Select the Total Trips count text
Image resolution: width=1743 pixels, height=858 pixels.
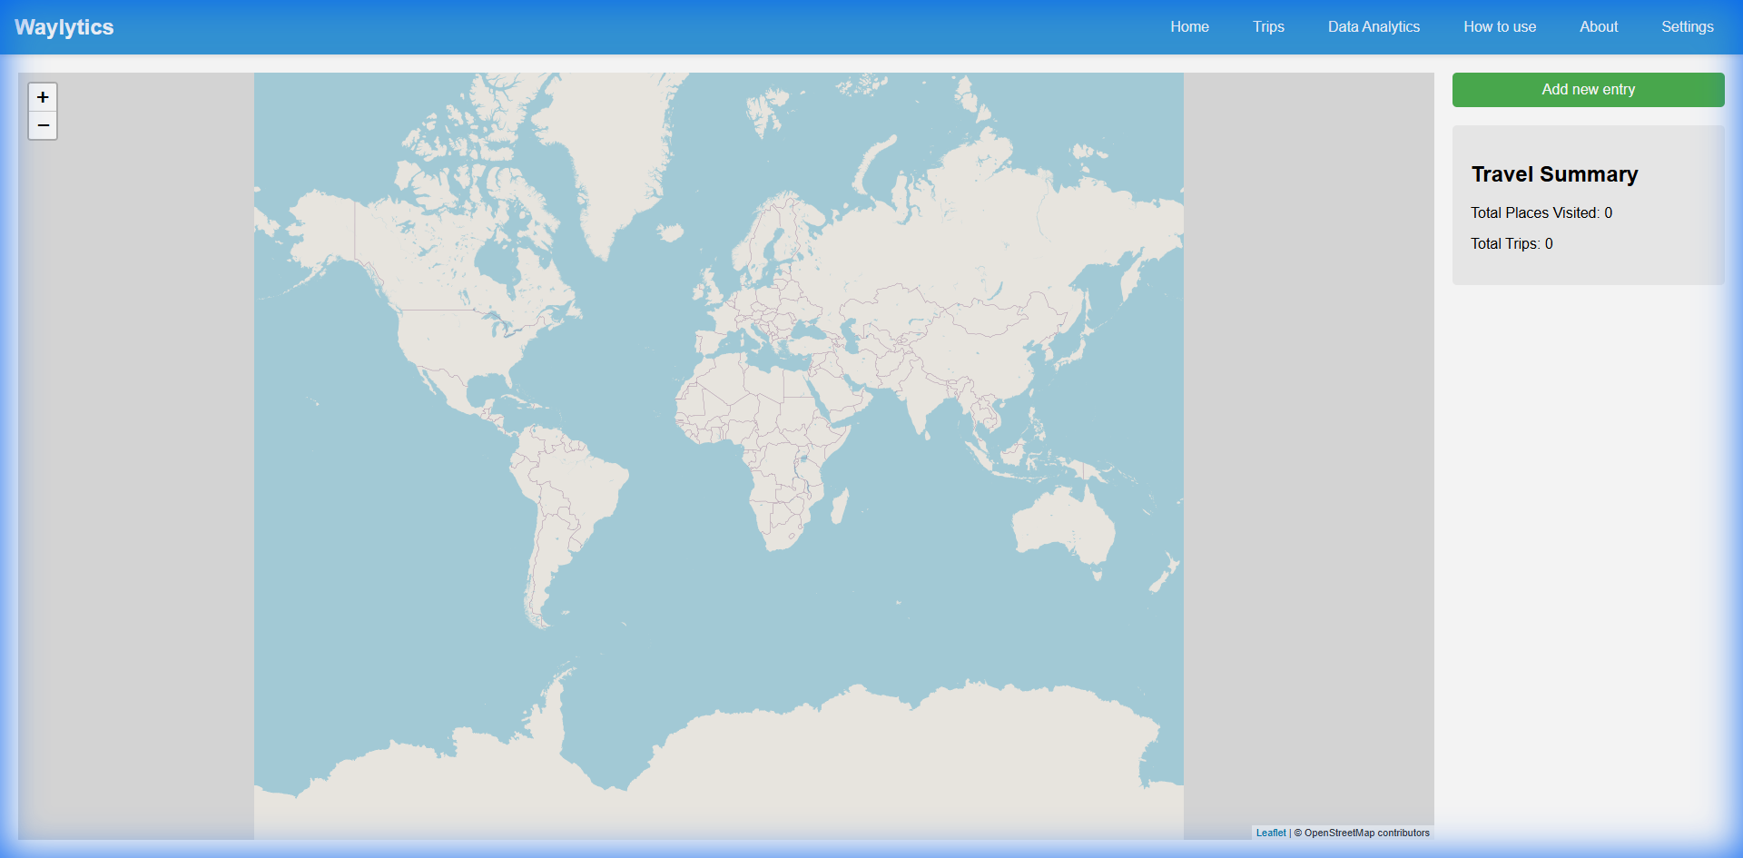click(x=1512, y=243)
